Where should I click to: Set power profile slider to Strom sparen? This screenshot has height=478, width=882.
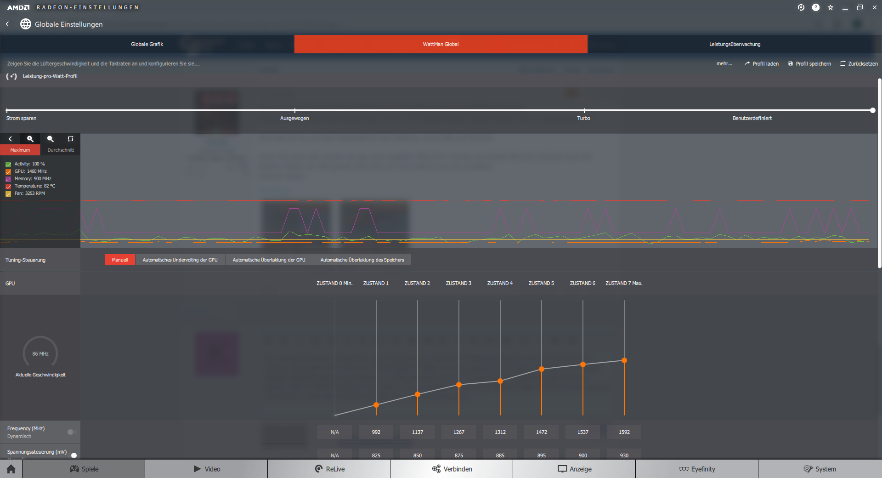7,110
